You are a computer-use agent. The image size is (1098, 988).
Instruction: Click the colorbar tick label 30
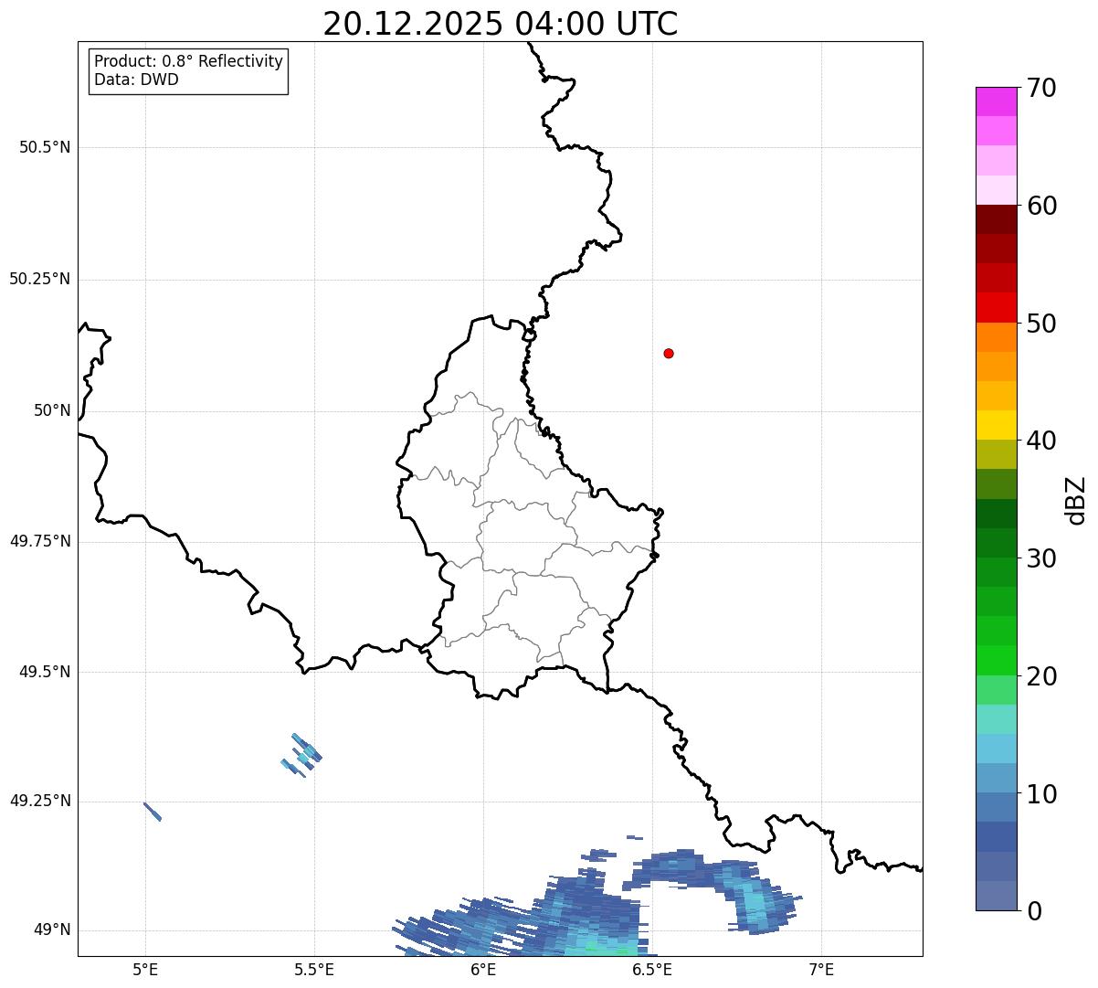[1042, 558]
